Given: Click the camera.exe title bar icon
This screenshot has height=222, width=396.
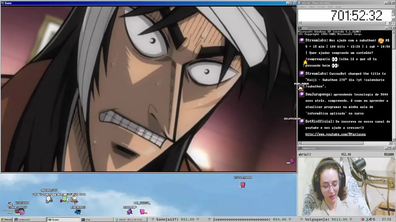Looking at the screenshot, I should (x=300, y=148).
